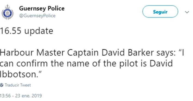Image resolution: width=193 pixels, height=101 pixels.
Task: Translate tweet via Traducir Tweet link
Action: coord(18,85)
